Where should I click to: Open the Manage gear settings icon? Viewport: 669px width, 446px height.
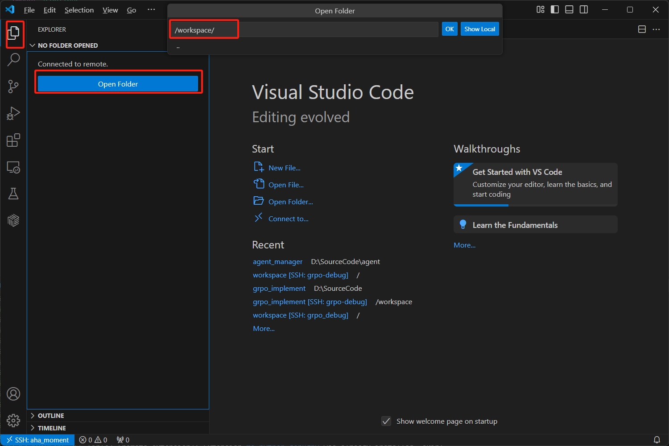13,420
